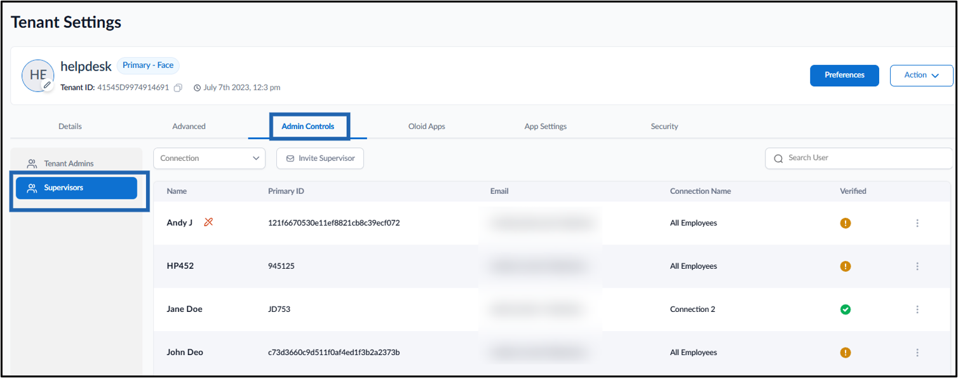The height and width of the screenshot is (378, 958).
Task: Click All Employees in Andy J row
Action: [694, 223]
